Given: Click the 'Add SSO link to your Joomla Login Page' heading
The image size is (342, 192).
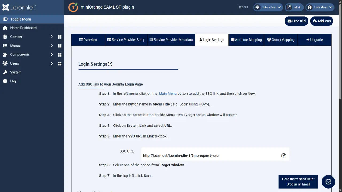Looking at the screenshot, I should pyautogui.click(x=111, y=84).
